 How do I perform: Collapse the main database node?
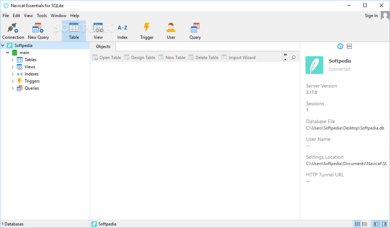click(8, 53)
